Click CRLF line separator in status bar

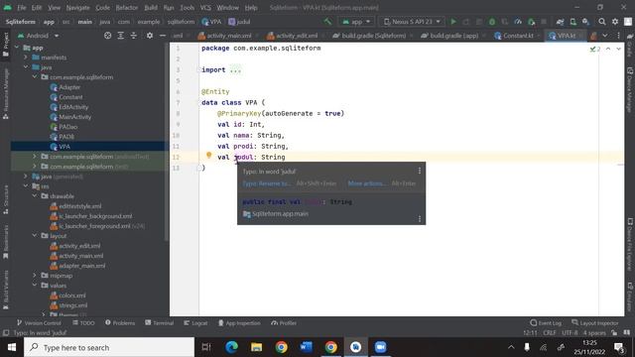[x=550, y=333]
